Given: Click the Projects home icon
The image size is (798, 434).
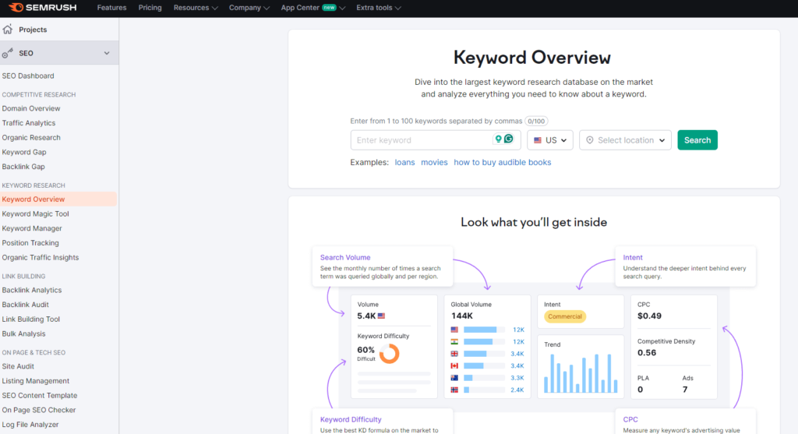Looking at the screenshot, I should point(8,29).
